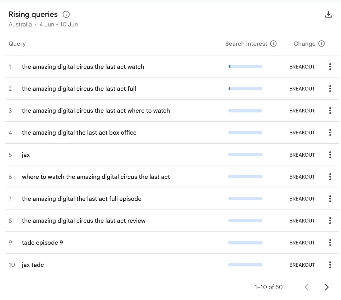
Task: Open the Change column info icon
Action: tap(321, 44)
